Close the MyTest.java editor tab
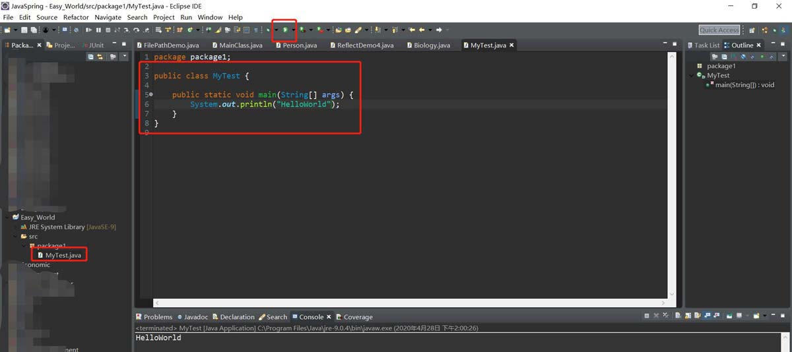The height and width of the screenshot is (352, 792). 511,45
